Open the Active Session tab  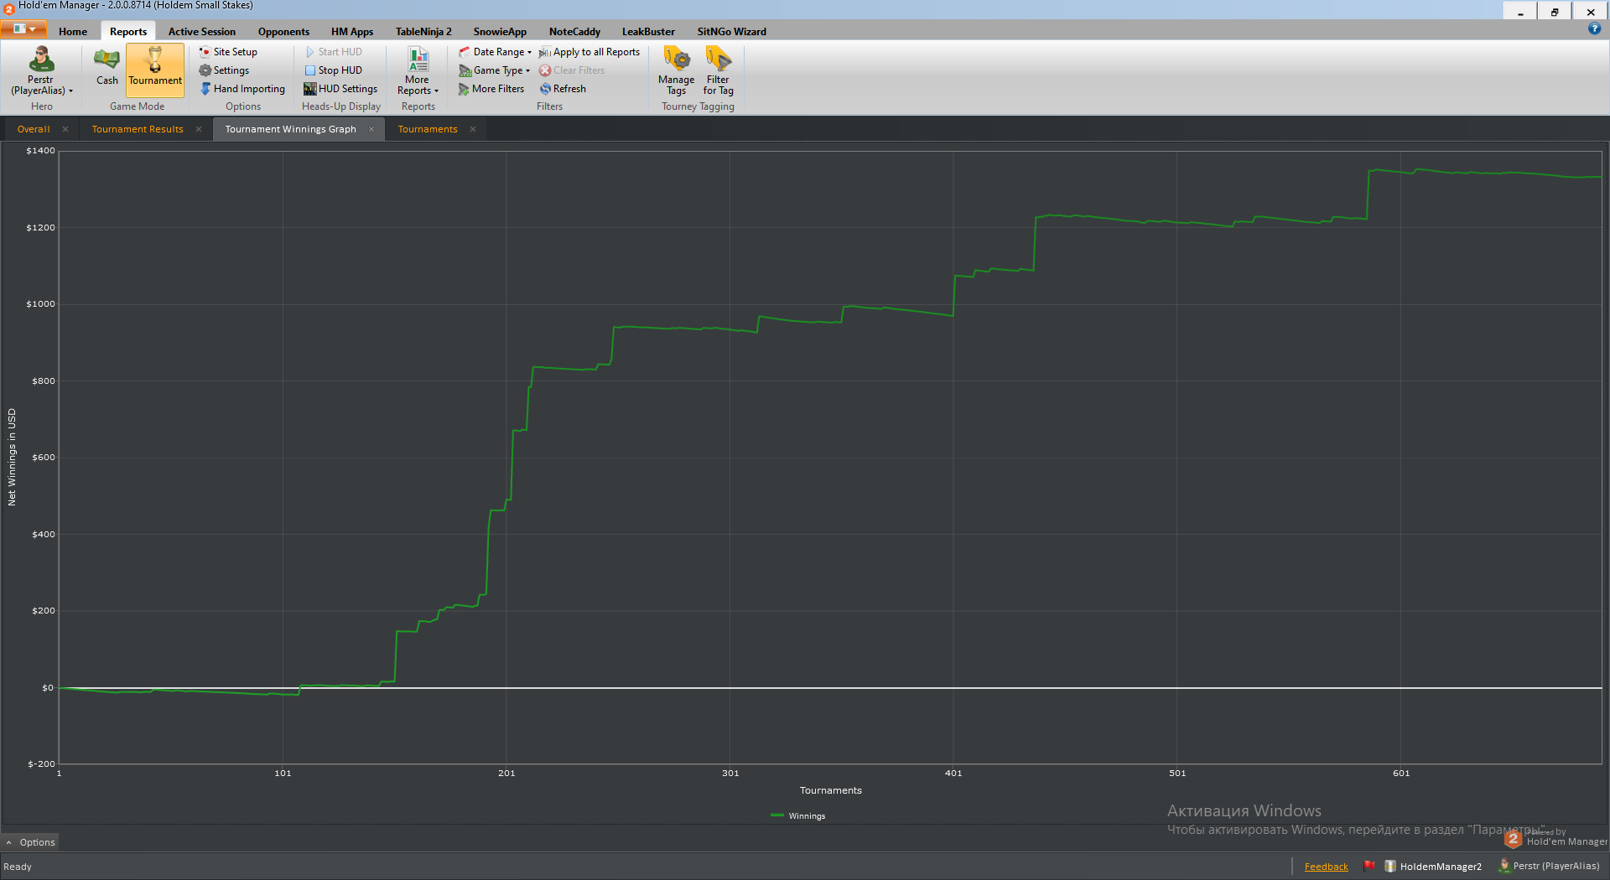click(x=202, y=32)
